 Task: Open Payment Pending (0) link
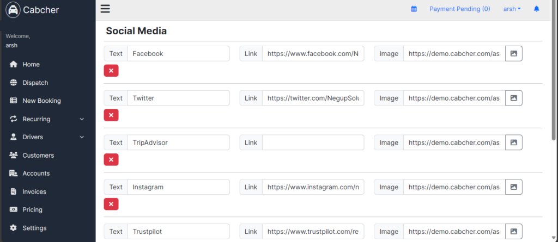[x=459, y=9]
